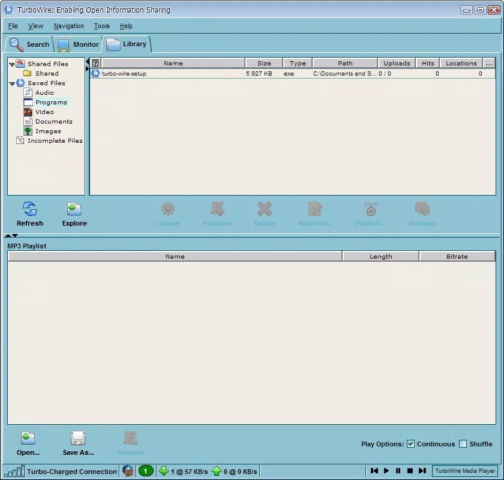Image resolution: width=504 pixels, height=480 pixels.
Task: Click the Save As... floppy icon
Action: (78, 438)
